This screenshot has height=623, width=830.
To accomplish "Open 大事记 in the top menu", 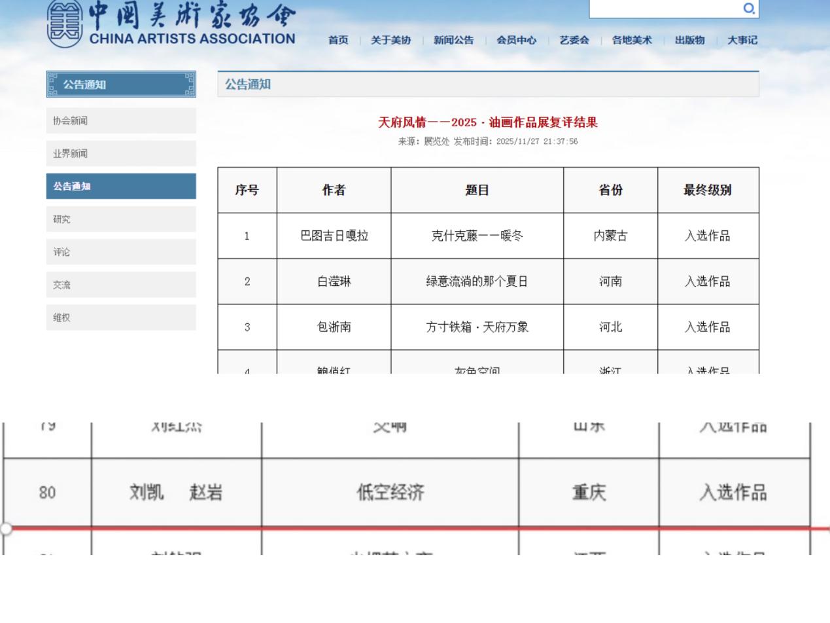I will (742, 41).
